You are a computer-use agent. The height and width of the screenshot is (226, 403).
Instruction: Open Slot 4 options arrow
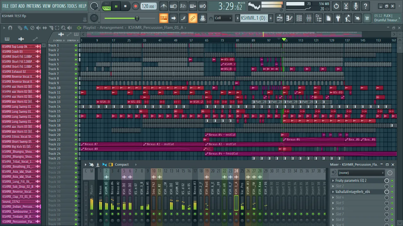tap(333, 197)
